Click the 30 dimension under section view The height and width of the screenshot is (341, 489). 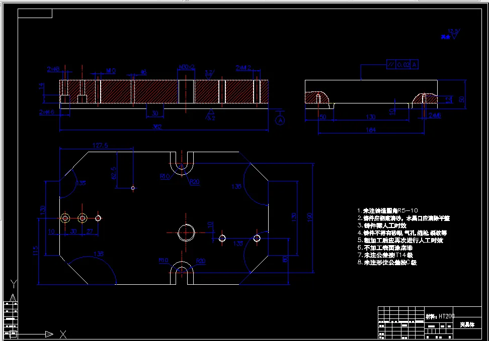[x=155, y=113]
